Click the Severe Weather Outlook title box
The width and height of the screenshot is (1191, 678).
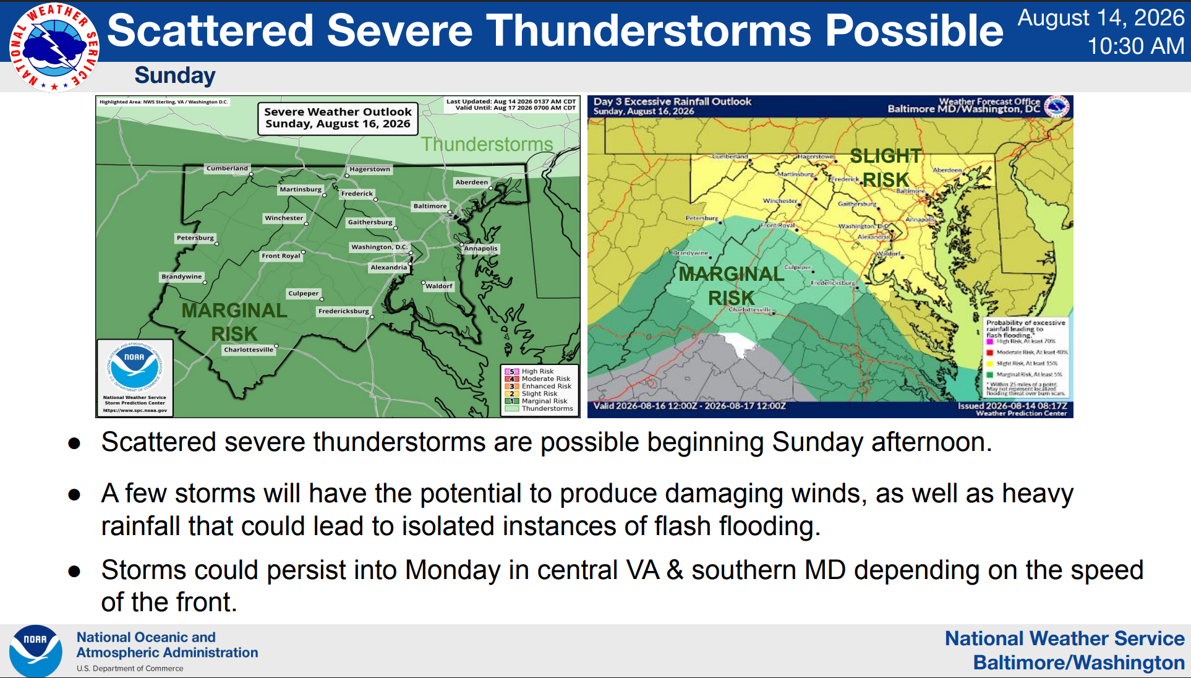(338, 118)
